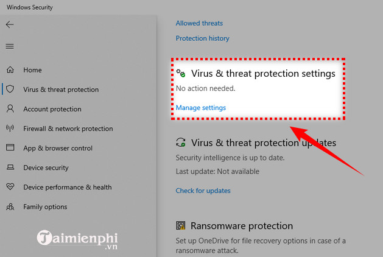Open the Protection history link
This screenshot has height=257, width=383.
coord(202,38)
